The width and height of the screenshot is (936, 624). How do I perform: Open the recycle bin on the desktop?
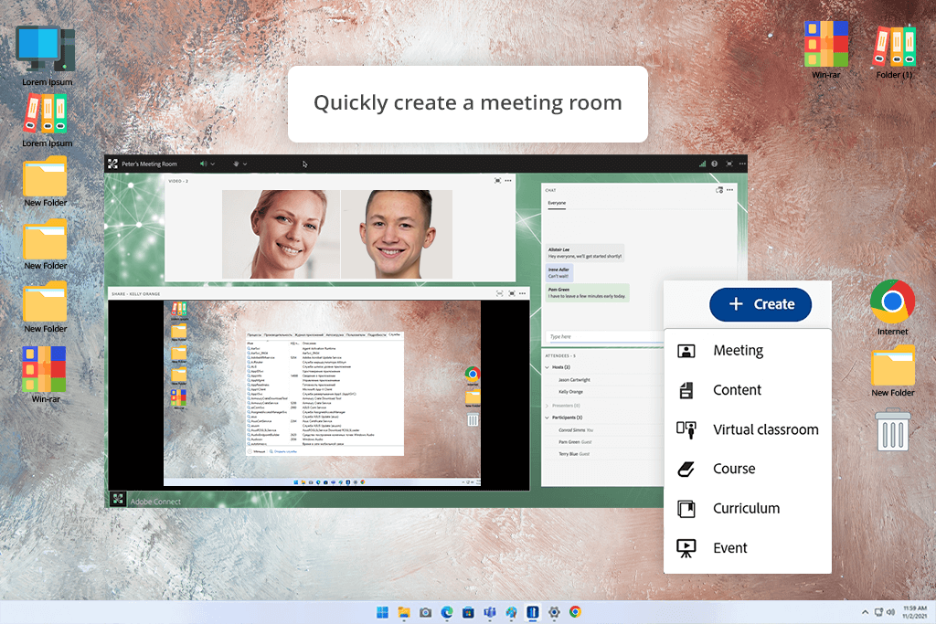pyautogui.click(x=892, y=429)
